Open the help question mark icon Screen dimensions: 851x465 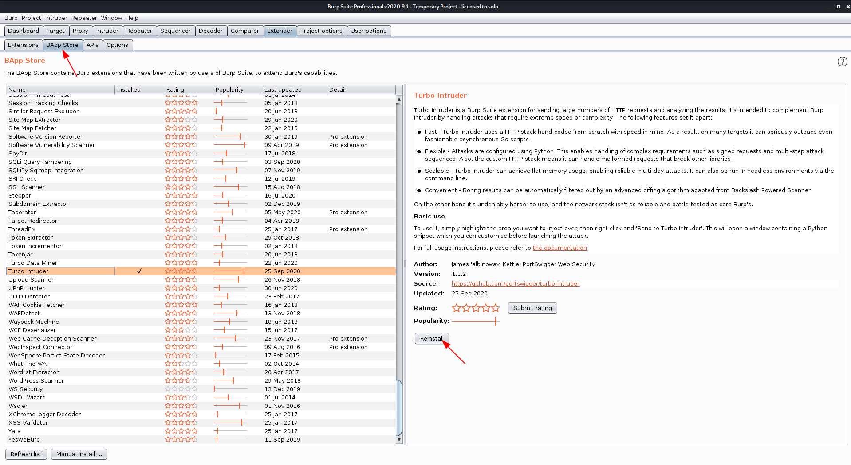point(842,62)
